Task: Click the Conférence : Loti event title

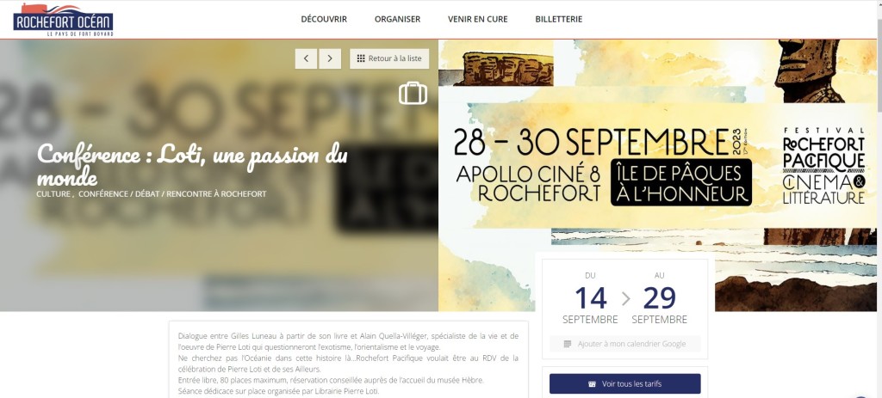Action: (192, 165)
